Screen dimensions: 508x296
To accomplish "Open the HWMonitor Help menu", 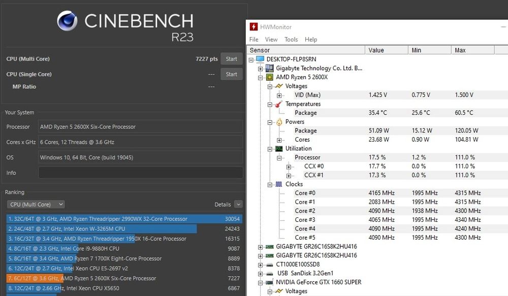I will point(311,40).
